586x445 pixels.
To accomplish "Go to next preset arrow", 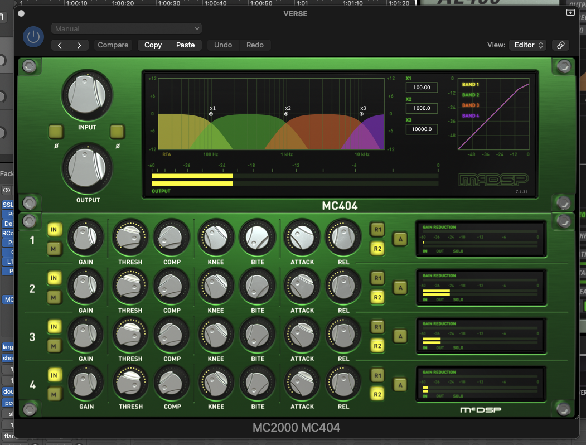I will pyautogui.click(x=79, y=45).
